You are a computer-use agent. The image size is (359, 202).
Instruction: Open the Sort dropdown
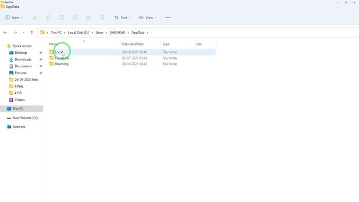[122, 17]
